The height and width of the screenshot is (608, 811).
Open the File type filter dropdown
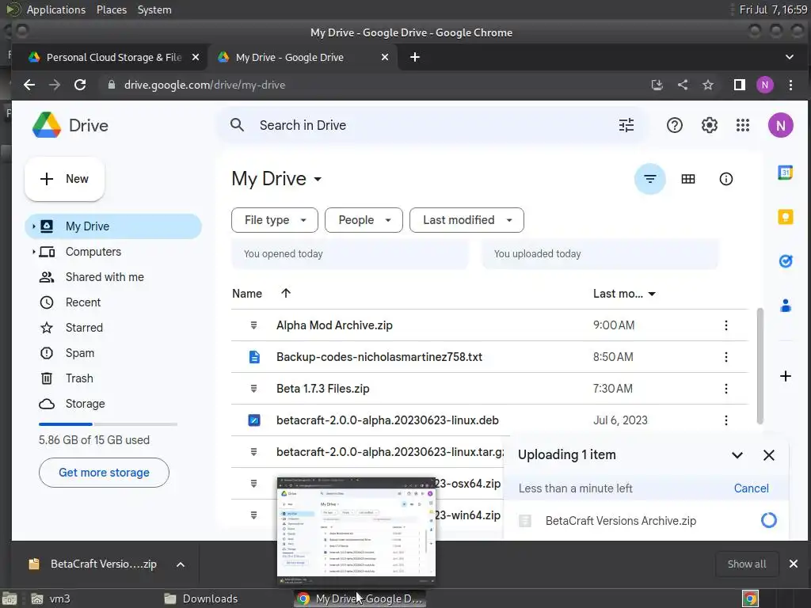pyautogui.click(x=274, y=220)
